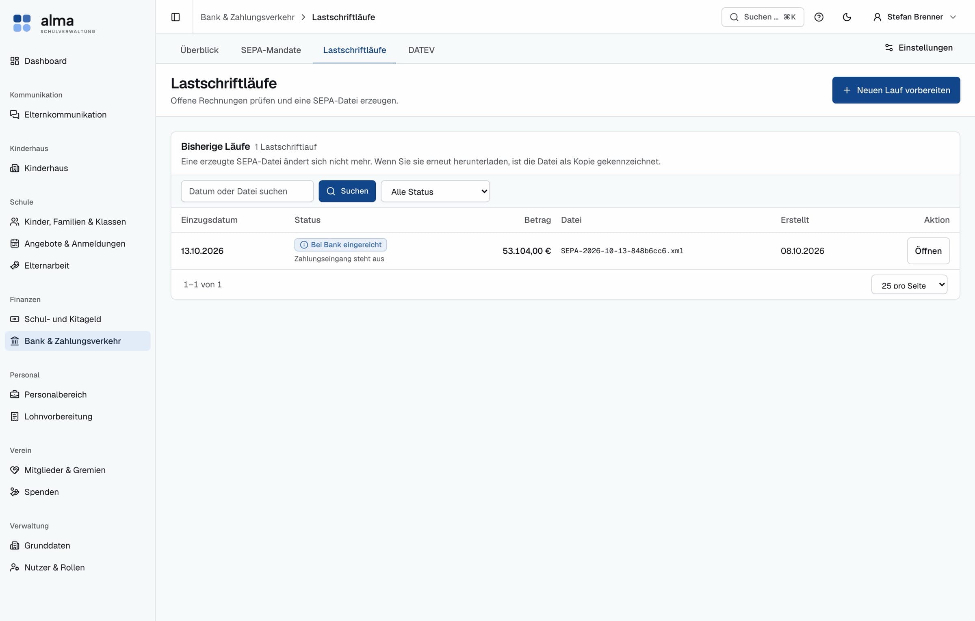The width and height of the screenshot is (975, 621).
Task: Go to Schul- und Kitageld
Action: (78, 319)
